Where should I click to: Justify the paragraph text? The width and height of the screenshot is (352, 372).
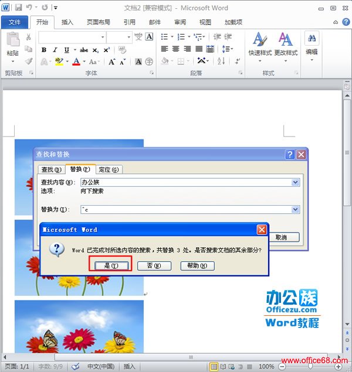[x=199, y=49]
